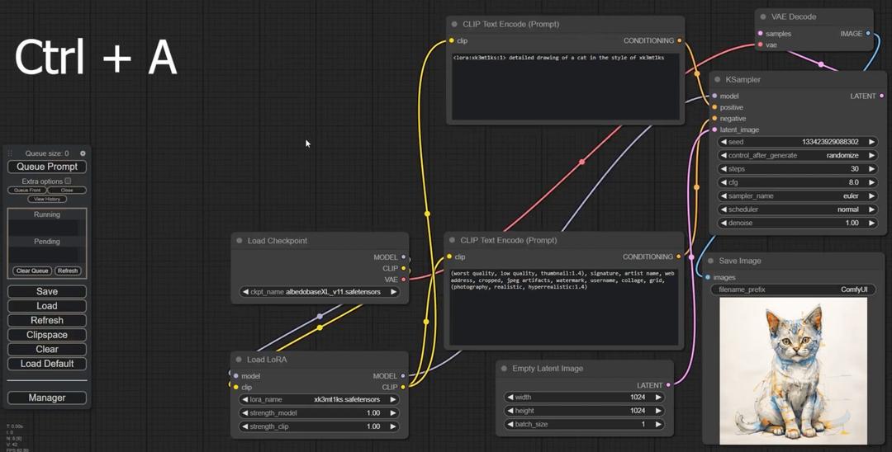Click the Clear button below Clipspace
This screenshot has height=452, width=892.
(47, 350)
